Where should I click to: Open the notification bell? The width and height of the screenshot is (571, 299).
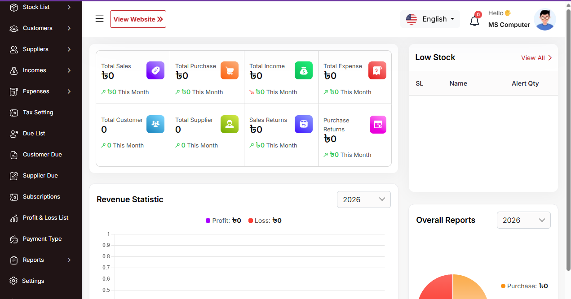(x=474, y=21)
